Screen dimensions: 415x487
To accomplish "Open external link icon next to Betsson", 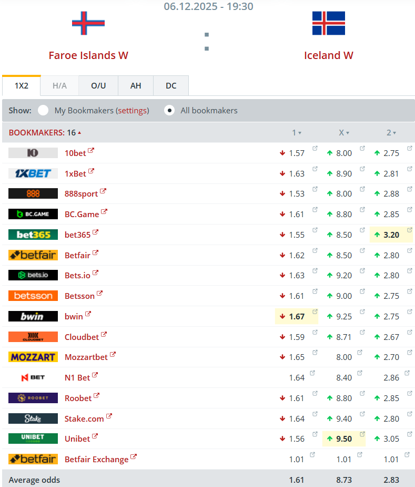I will pos(99,294).
